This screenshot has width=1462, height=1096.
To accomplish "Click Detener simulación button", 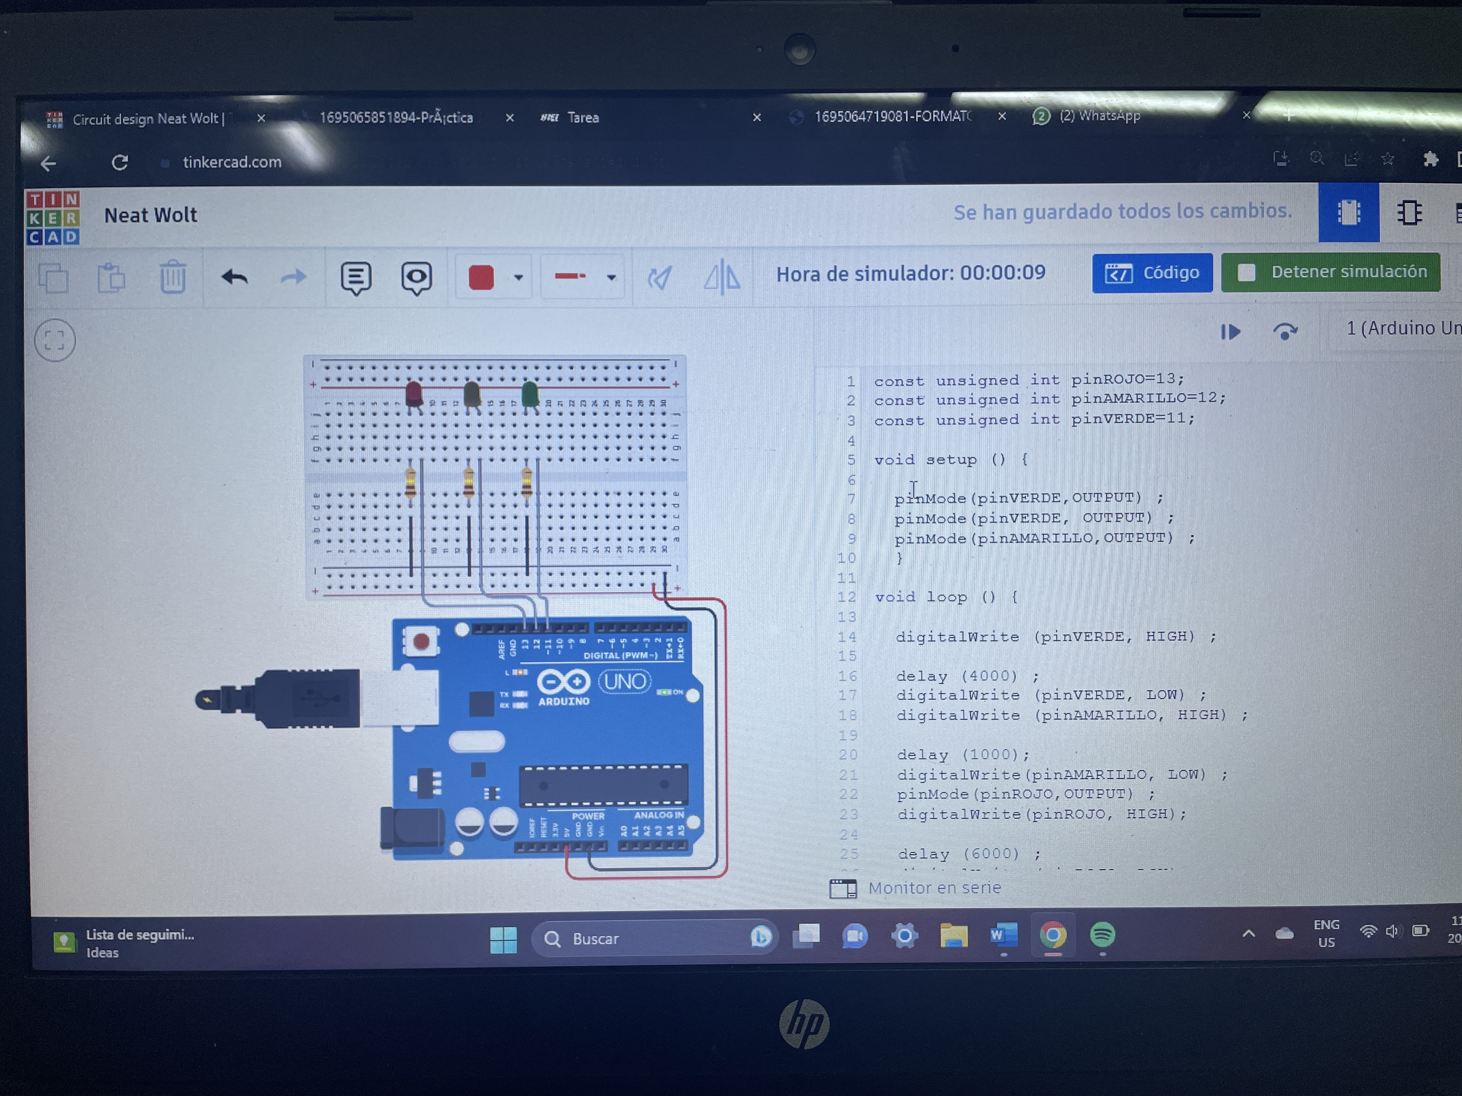I will [1330, 271].
